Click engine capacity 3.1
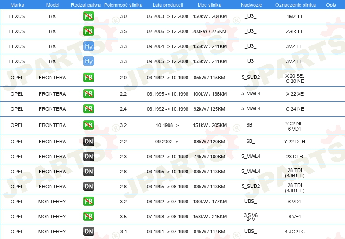The height and width of the screenshot is (239, 345). [124, 232]
